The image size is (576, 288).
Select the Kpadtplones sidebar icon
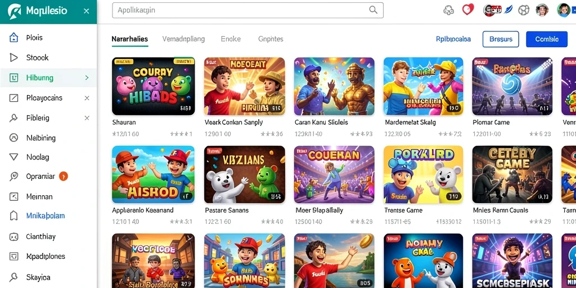(x=13, y=256)
